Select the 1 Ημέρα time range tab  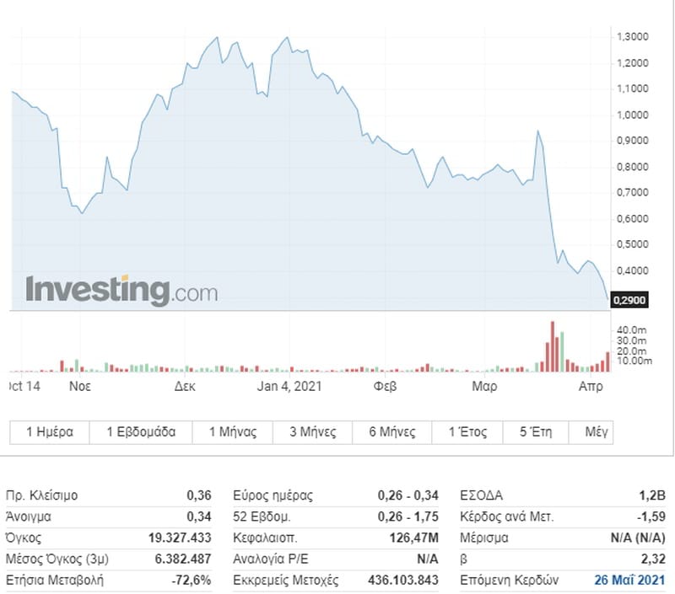pos(50,432)
